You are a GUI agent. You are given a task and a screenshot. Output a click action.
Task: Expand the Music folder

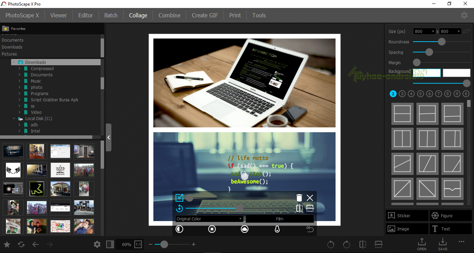click(19, 81)
